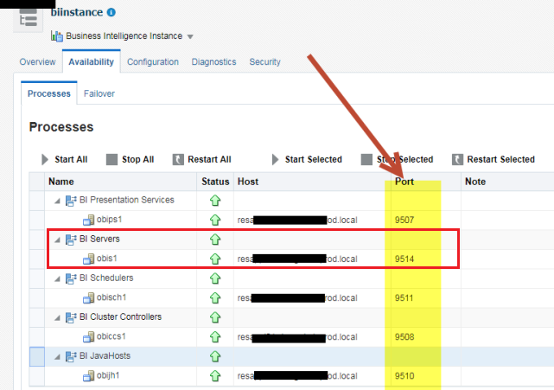Open the Business Intelligence Instance dropdown menu
Screen dimensions: 554x390
coord(190,37)
